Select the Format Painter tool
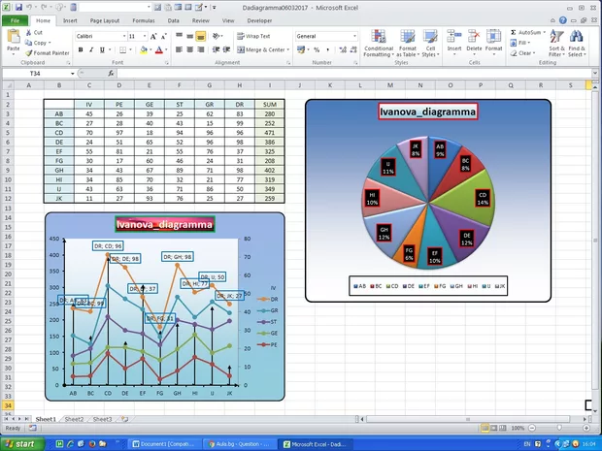This screenshot has height=451, width=602. click(48, 53)
